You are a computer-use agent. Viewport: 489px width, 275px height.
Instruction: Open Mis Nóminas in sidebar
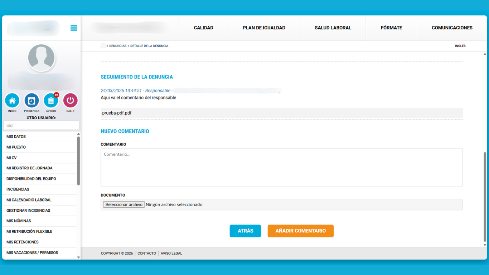click(x=19, y=221)
